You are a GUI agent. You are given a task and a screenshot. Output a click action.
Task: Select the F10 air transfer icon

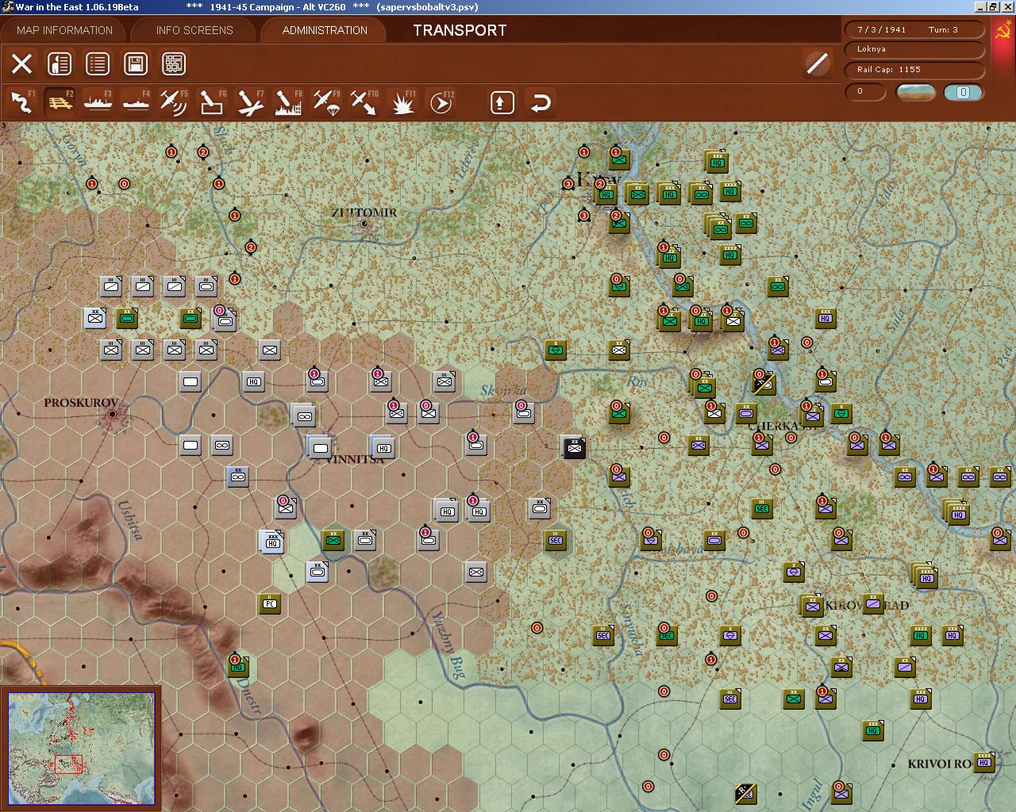364,102
